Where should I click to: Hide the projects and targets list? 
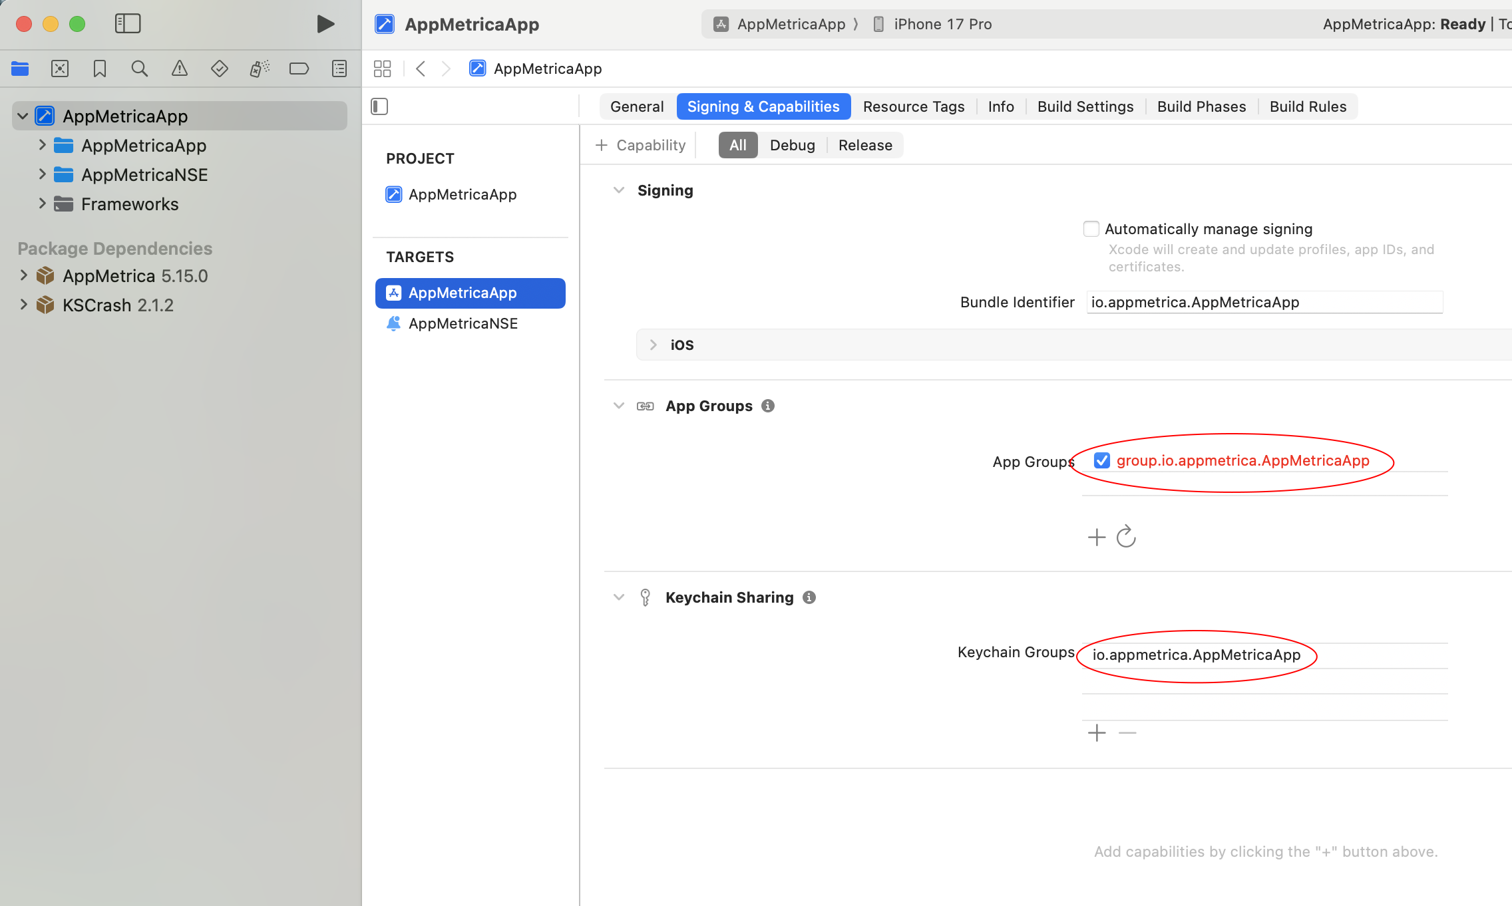[379, 106]
